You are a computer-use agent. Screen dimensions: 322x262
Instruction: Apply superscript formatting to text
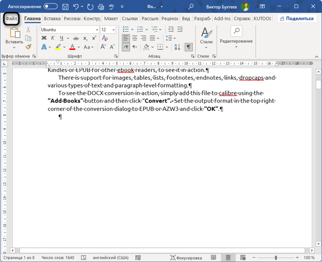[93, 38]
